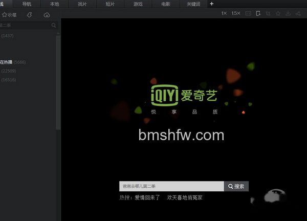The image size is (307, 221).
Task: Open the 找片 tab
Action: (82, 4)
